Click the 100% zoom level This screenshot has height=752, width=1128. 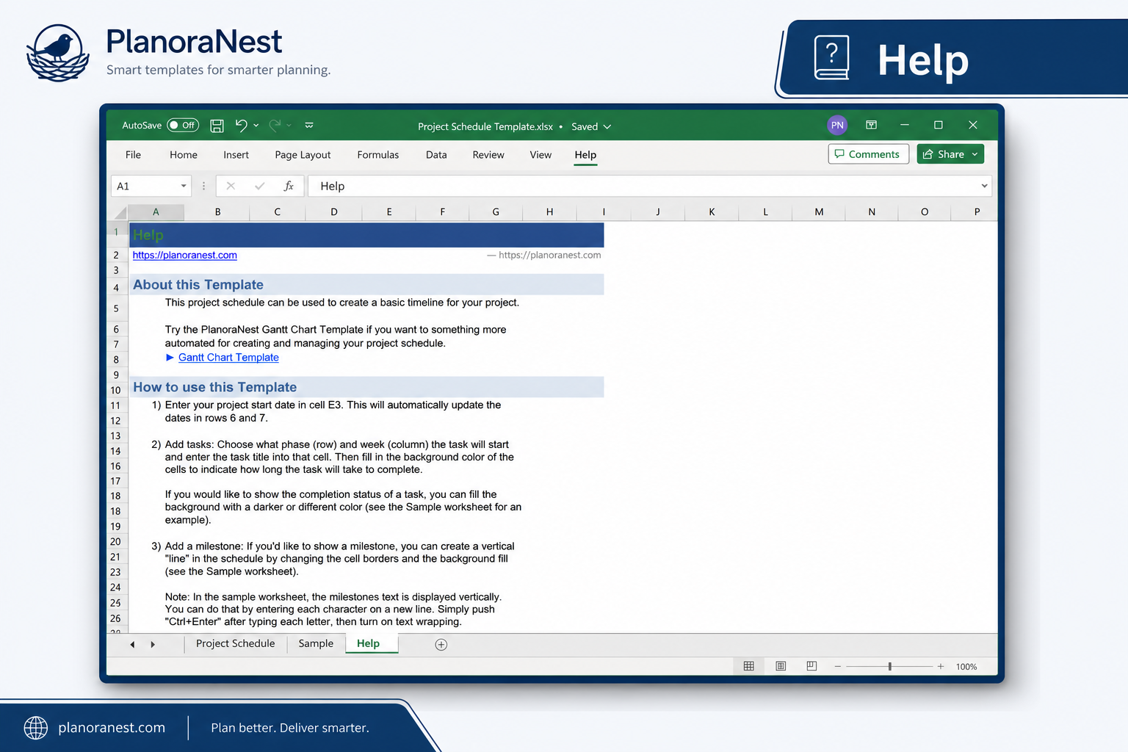966,667
